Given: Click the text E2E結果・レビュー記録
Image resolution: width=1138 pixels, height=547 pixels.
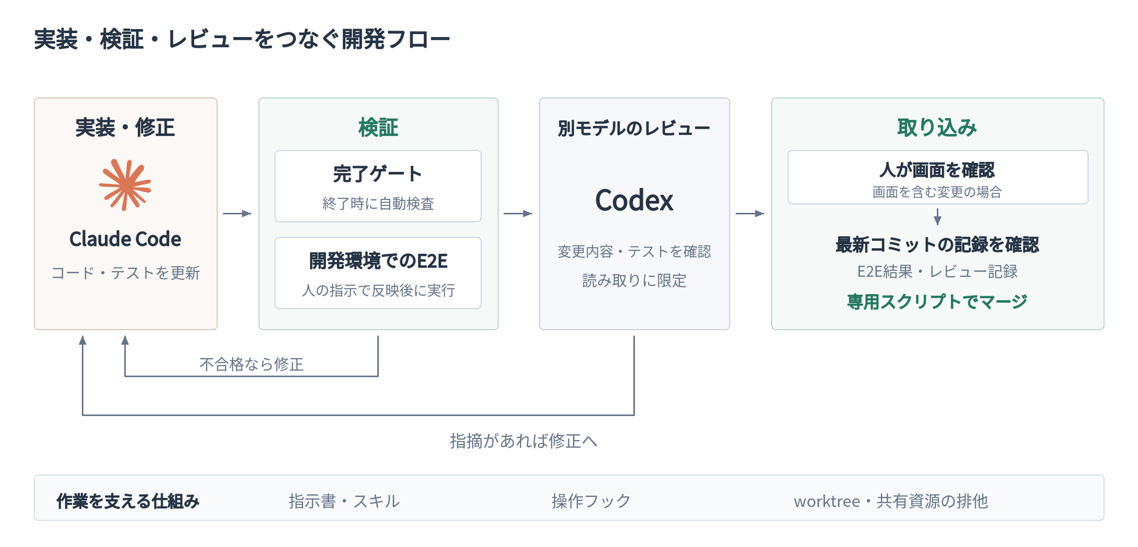Looking at the screenshot, I should pyautogui.click(x=937, y=272).
